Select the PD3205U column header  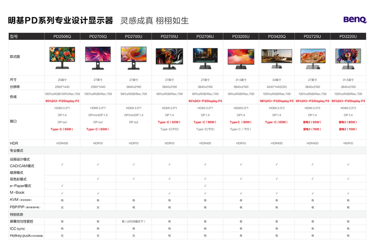(241, 36)
